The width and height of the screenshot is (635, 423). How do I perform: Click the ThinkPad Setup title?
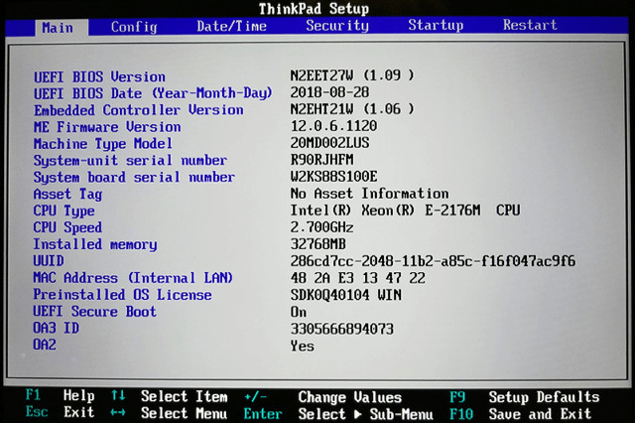pyautogui.click(x=314, y=8)
